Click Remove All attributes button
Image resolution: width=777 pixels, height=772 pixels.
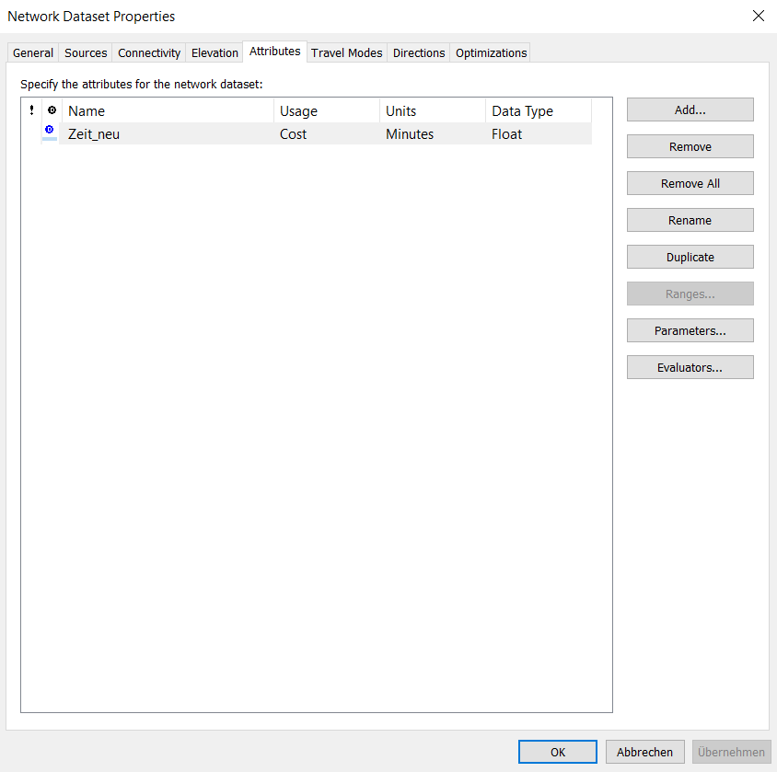(690, 183)
